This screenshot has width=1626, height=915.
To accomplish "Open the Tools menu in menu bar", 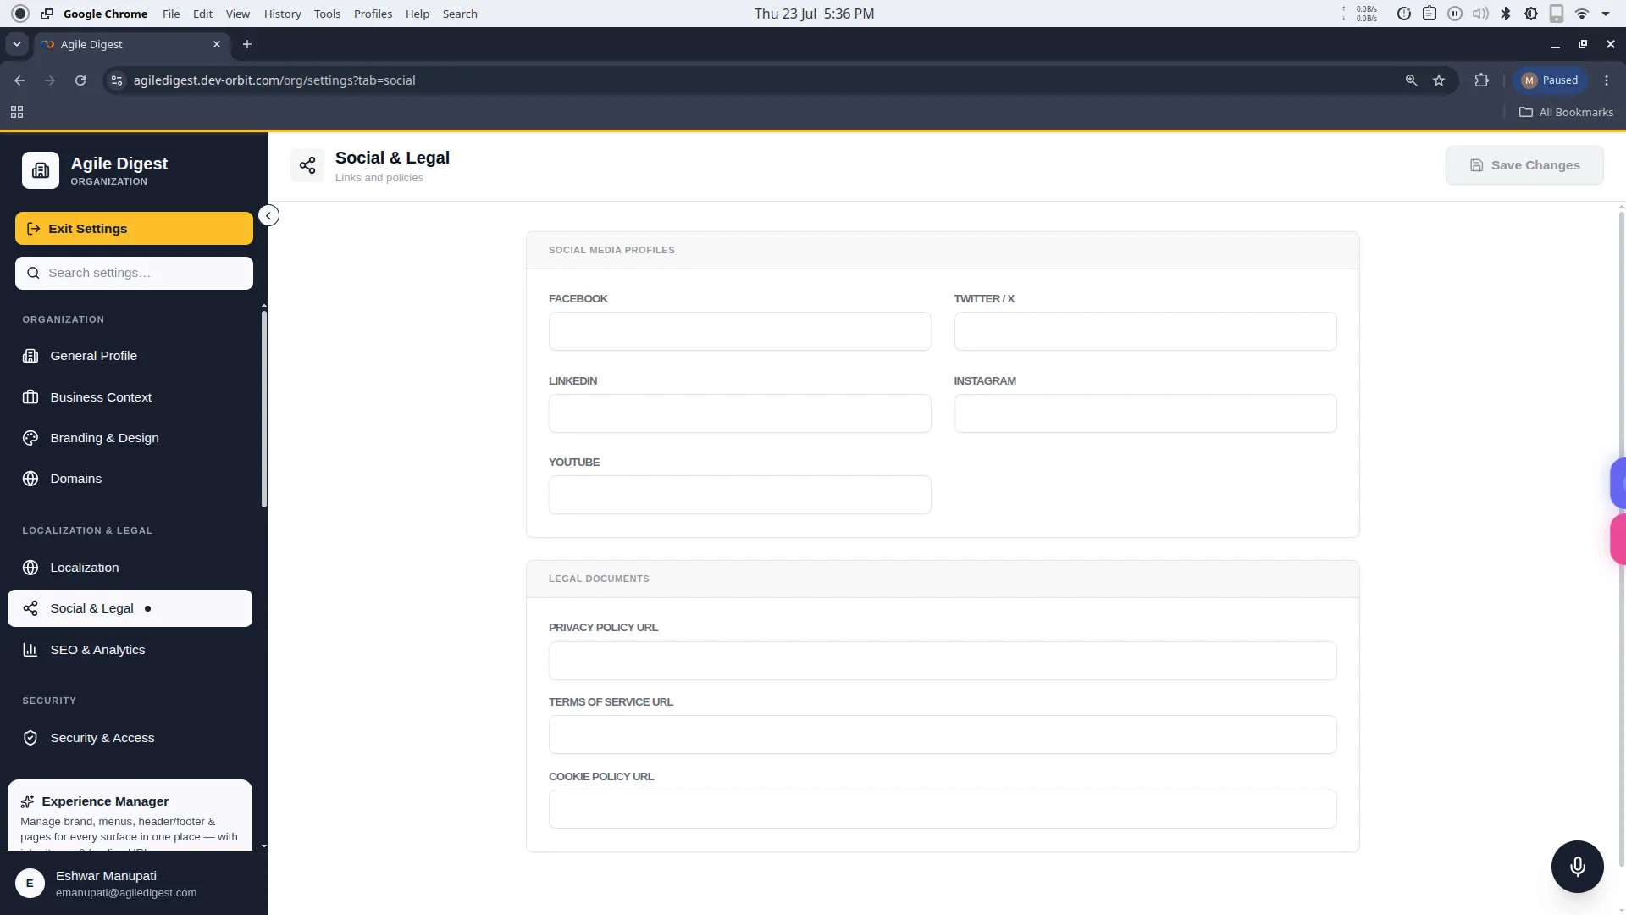I will (x=327, y=14).
